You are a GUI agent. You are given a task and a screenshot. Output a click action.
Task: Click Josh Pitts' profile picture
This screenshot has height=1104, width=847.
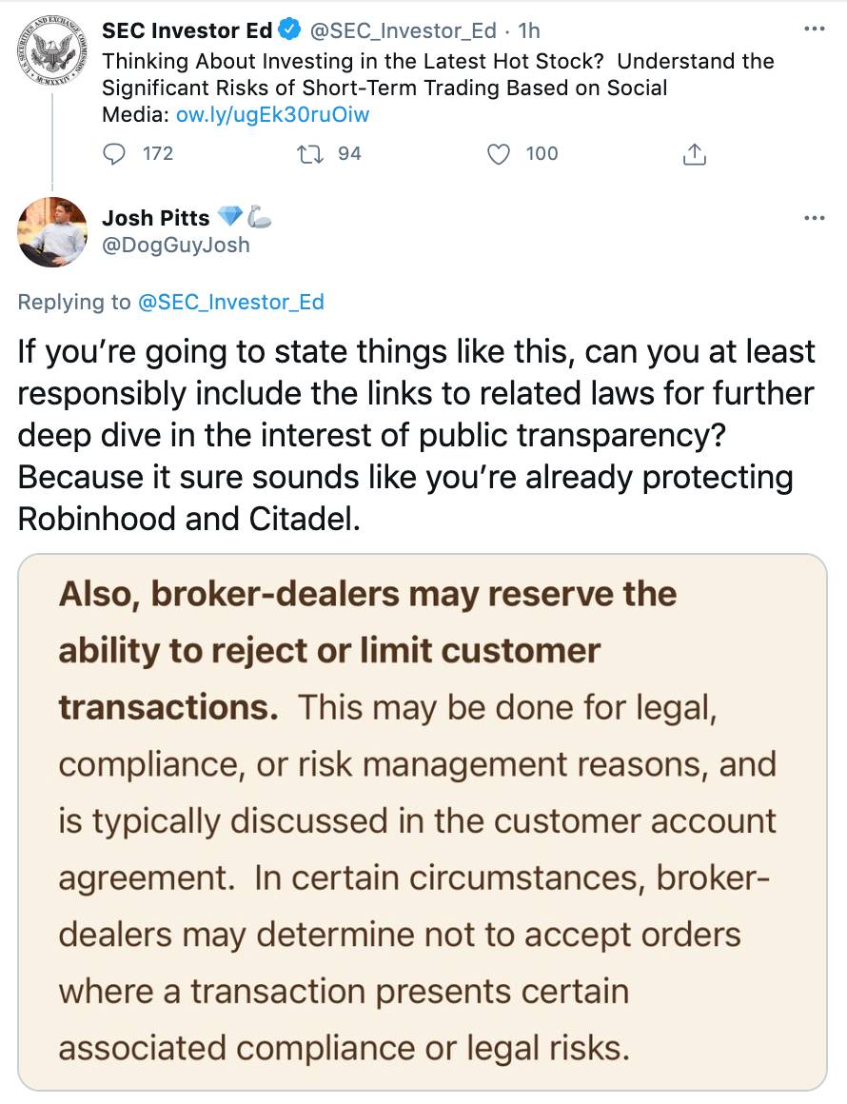pyautogui.click(x=52, y=232)
